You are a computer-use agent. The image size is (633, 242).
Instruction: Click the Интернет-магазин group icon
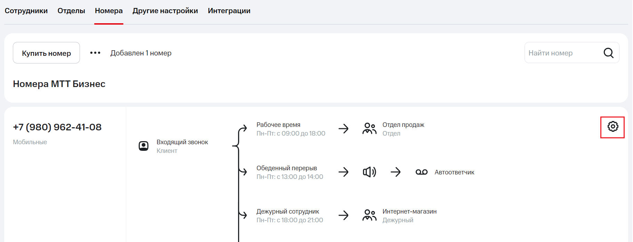point(369,215)
